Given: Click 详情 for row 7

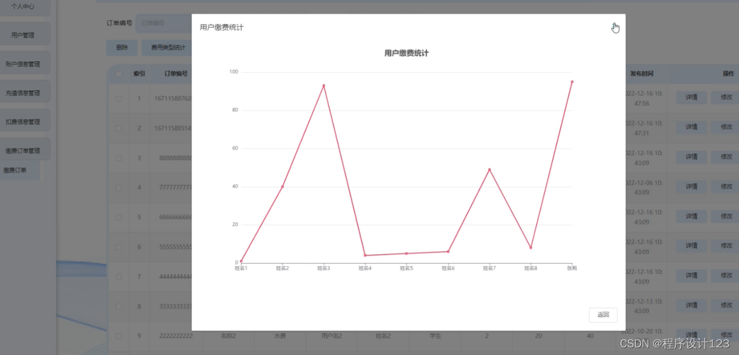Looking at the screenshot, I should pos(691,276).
